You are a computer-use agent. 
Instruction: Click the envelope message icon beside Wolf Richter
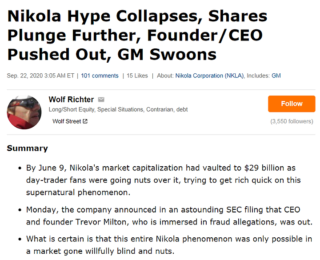[101, 100]
